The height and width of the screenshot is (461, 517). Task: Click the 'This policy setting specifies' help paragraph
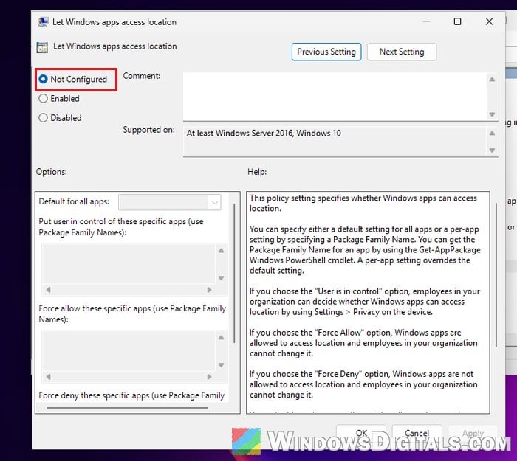363,203
